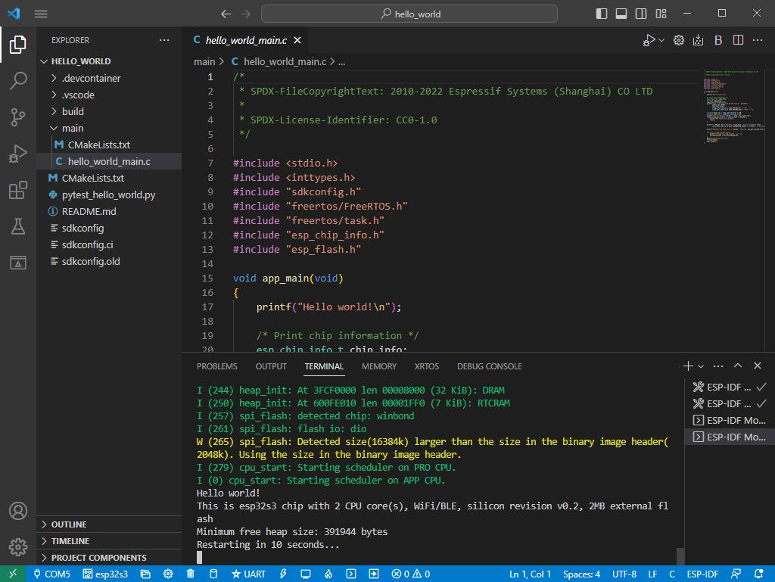Click the esp32s3 target selector in status bar
Screen dimensions: 775x582
tap(105, 574)
